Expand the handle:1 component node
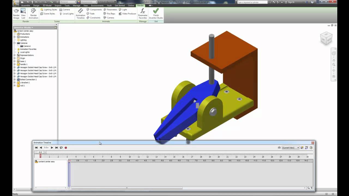 click(15, 64)
